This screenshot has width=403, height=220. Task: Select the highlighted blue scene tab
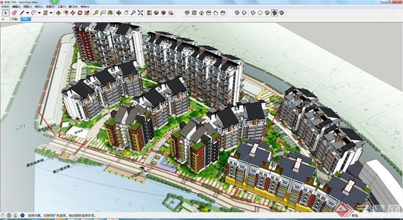pos(25,19)
